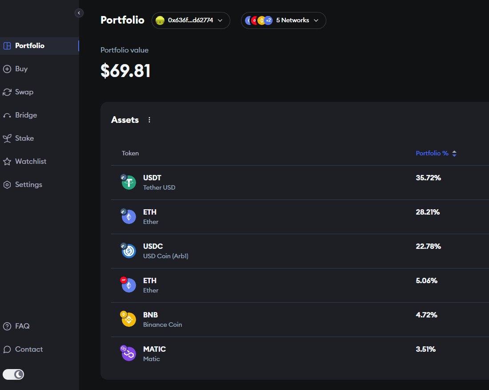Click the Swap arrows icon
Viewport: 489px width, 390px height.
[7, 92]
